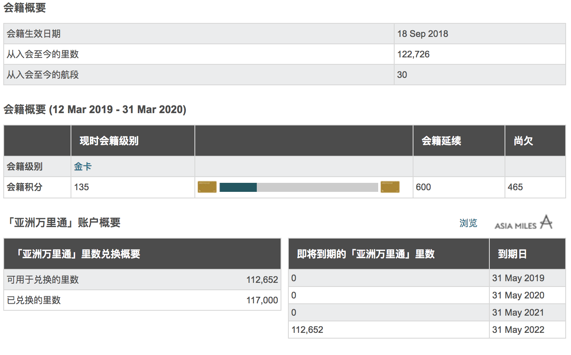The height and width of the screenshot is (355, 571).
Task: Select the 31 May 2021 expiry date
Action: click(x=518, y=312)
